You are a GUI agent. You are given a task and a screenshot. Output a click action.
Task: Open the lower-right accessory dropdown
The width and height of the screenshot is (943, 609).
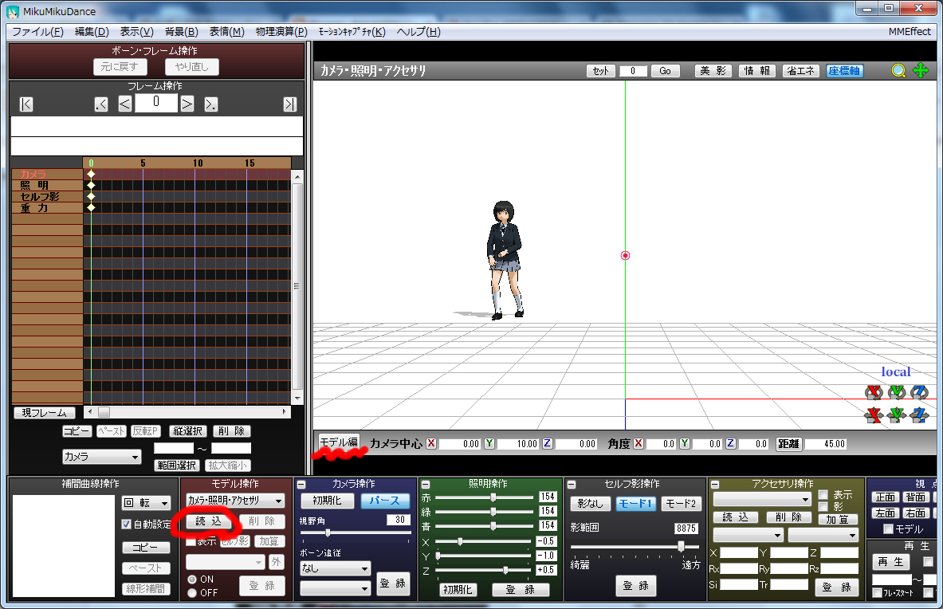click(823, 535)
